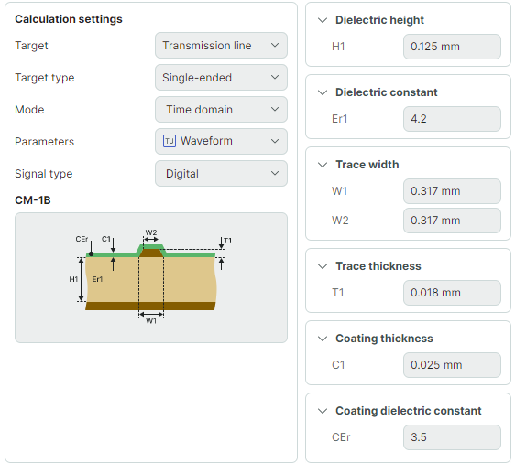Collapse the Coating thickness section
The image size is (515, 463).
(323, 339)
